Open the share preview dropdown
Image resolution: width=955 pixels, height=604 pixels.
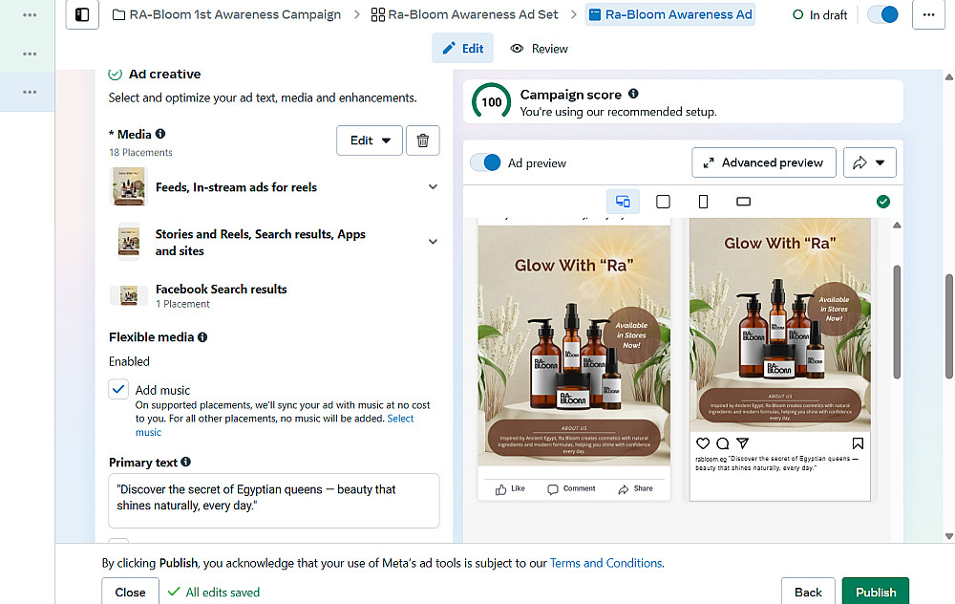click(870, 162)
